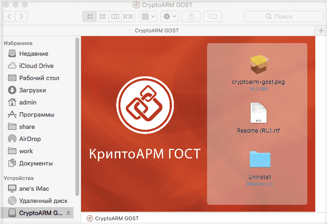Image resolution: width=327 pixels, height=224 pixels.
Task: Select ane's iMac device
Action: 29,188
